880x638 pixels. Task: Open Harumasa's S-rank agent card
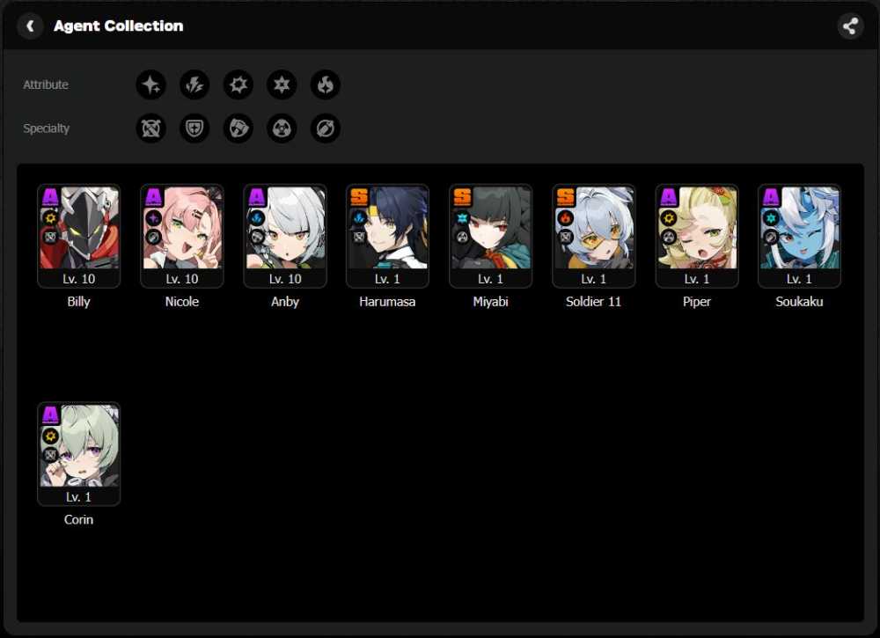tap(388, 236)
